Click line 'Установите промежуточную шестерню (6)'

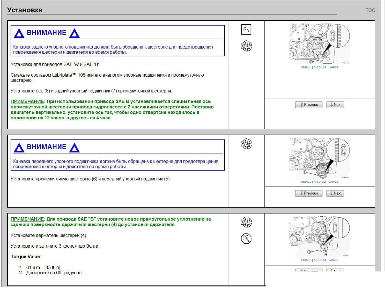(x=91, y=179)
